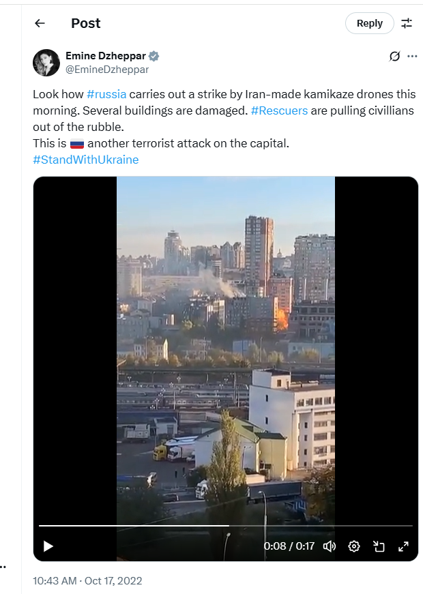Screen dimensions: 423x594
Task: Click the blue verified badge
Action: [x=154, y=56]
